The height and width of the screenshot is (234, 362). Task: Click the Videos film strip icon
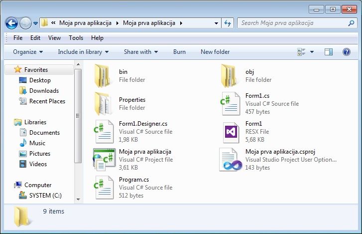[23, 164]
